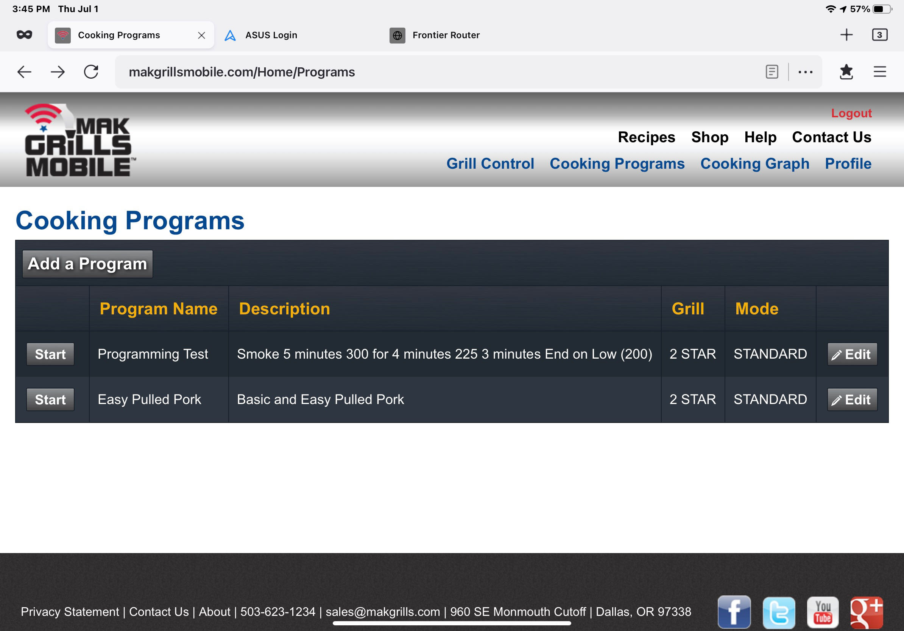Open the hamburger menu icon
This screenshot has width=904, height=631.
pos(880,72)
